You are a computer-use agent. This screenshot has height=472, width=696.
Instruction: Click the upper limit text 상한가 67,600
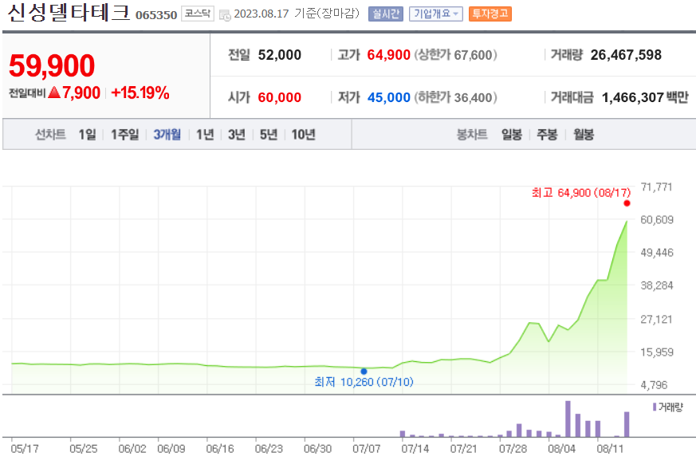pyautogui.click(x=455, y=55)
